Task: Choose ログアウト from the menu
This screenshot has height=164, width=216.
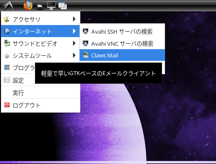Action: pos(41,105)
